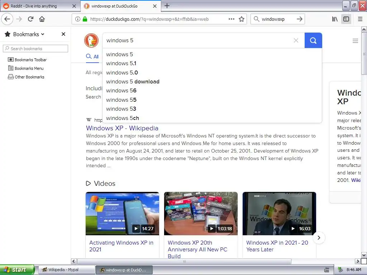Focus the Search bookmarks field
367x275 pixels.
(x=35, y=49)
